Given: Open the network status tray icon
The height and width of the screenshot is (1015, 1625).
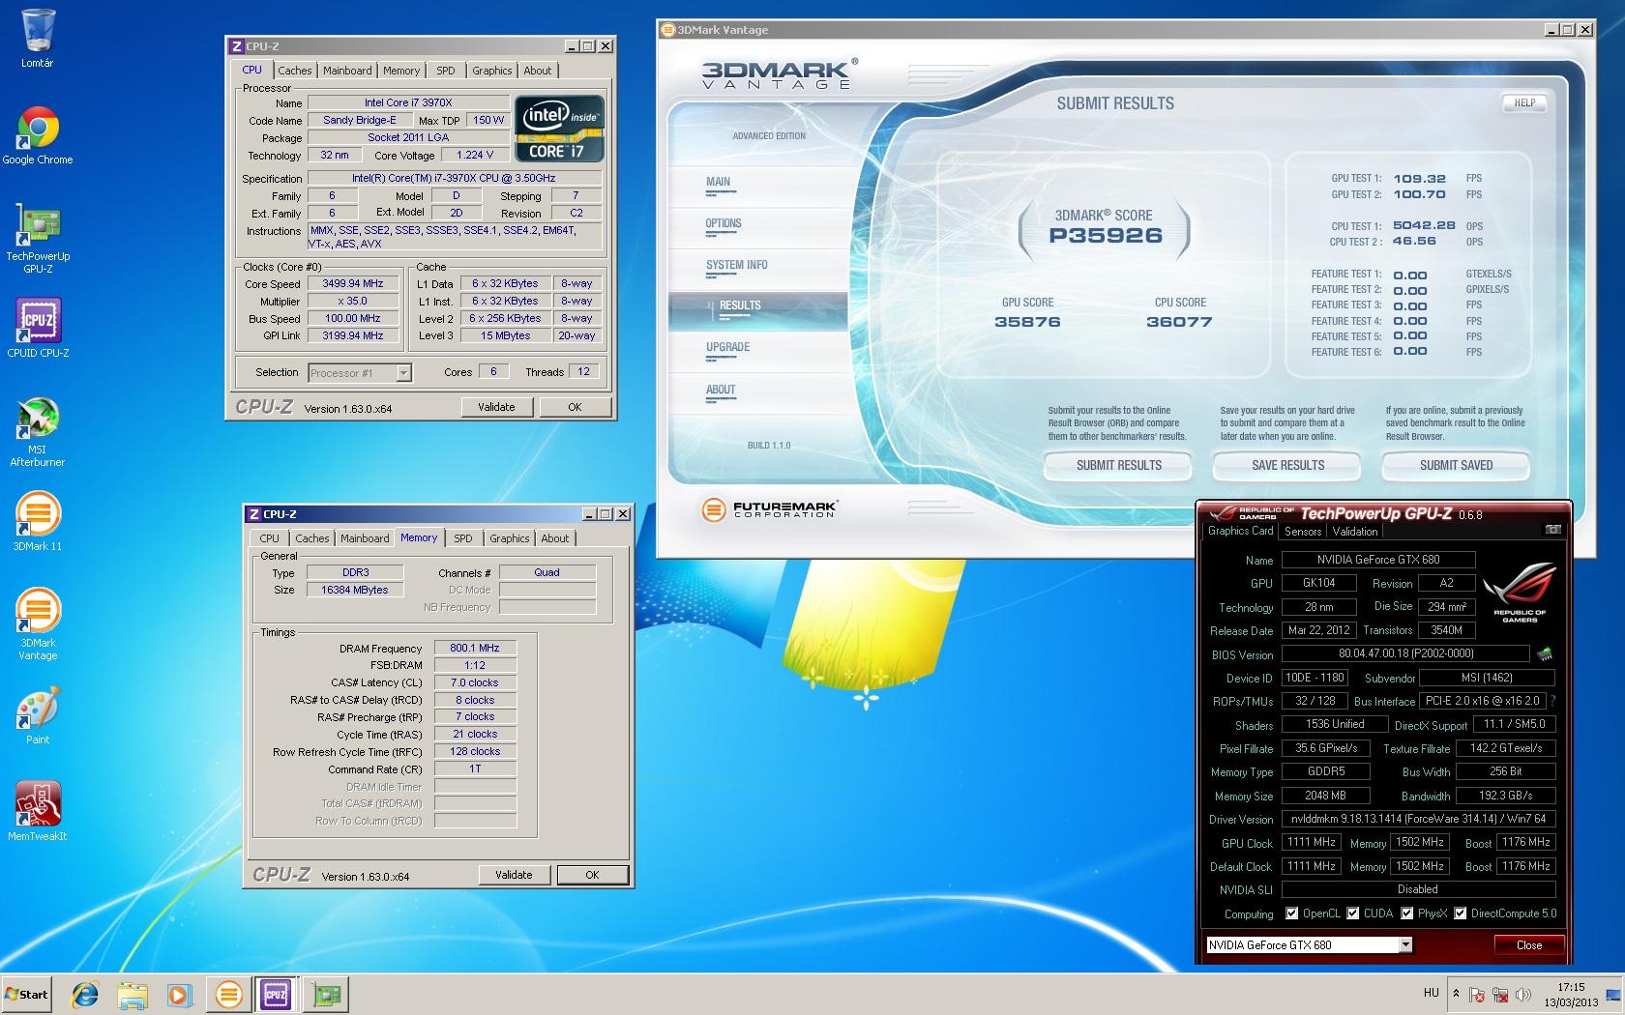Looking at the screenshot, I should pyautogui.click(x=1500, y=995).
